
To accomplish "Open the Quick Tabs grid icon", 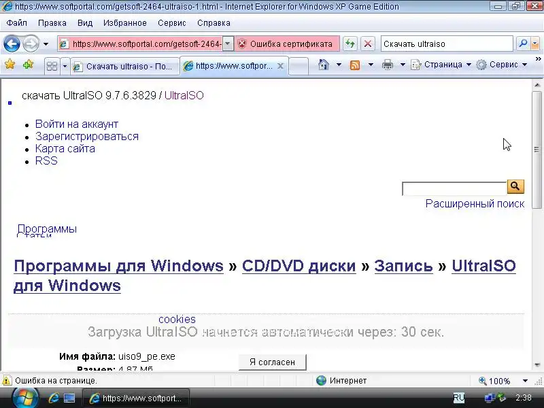I will [x=52, y=66].
